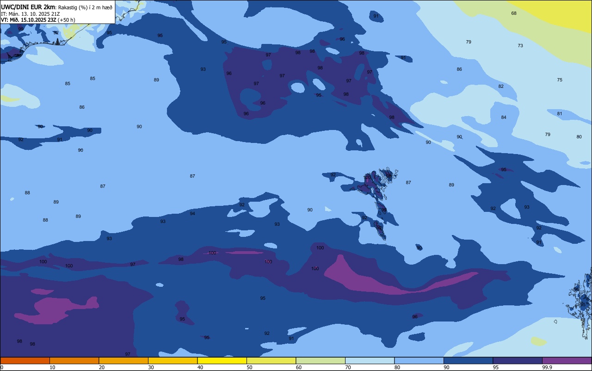This screenshot has height=371, width=592.
Task: Click the 80–90 light blue legend swatch
Action: pyautogui.click(x=419, y=360)
